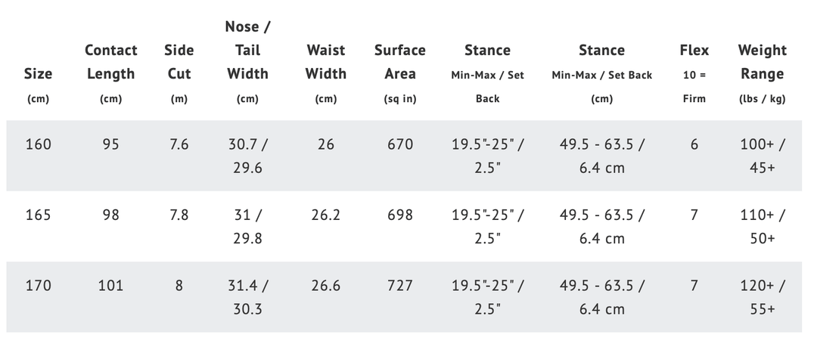Click the contact length value 101
817x350 pixels.
[110, 286]
